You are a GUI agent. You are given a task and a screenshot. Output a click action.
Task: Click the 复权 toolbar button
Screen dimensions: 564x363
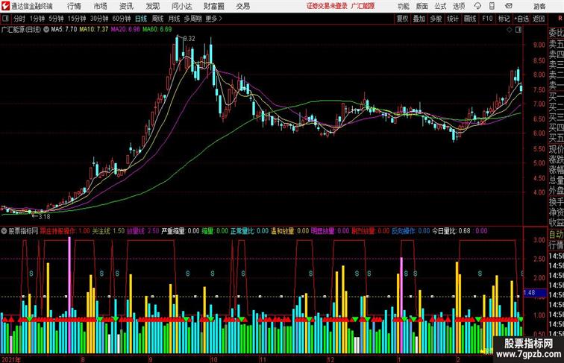[x=403, y=19]
